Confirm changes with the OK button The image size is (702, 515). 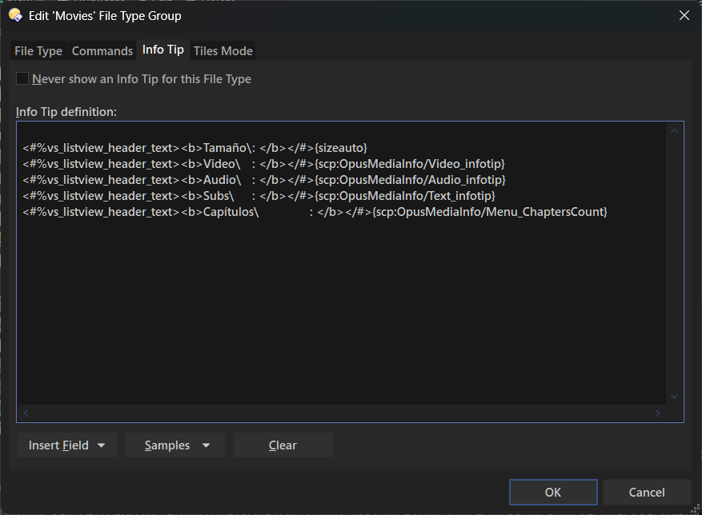pos(553,492)
